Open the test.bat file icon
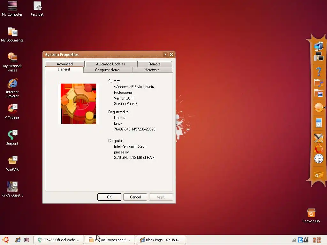Image resolution: width=327 pixels, height=245 pixels. coord(37,9)
